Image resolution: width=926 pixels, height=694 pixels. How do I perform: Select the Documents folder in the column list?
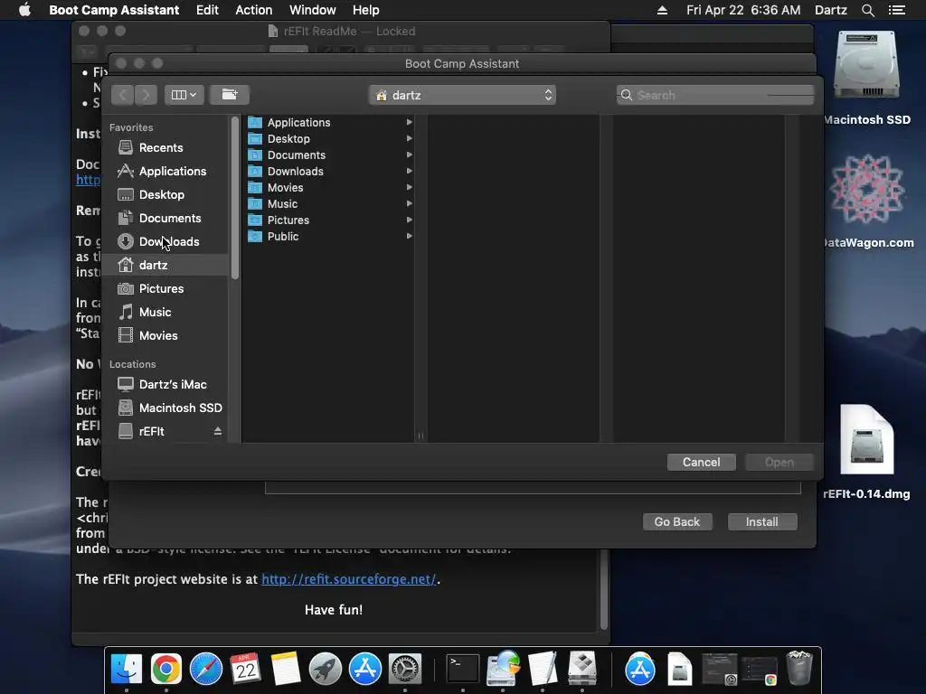tap(329, 155)
